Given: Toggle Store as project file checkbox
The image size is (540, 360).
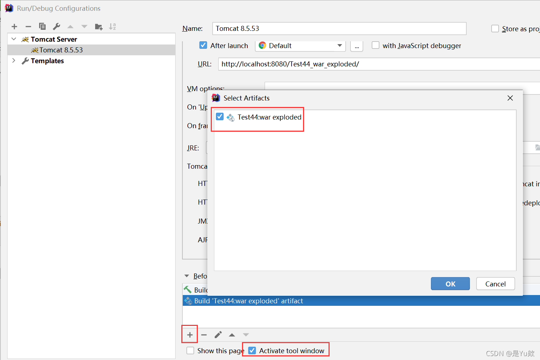Looking at the screenshot, I should pos(495,29).
